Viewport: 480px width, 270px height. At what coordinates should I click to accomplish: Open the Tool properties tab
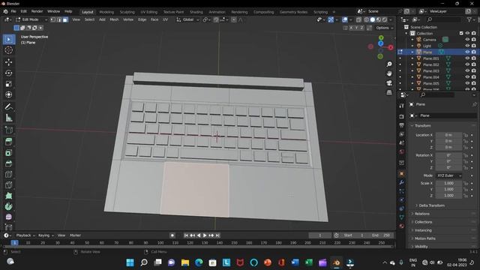point(402,106)
